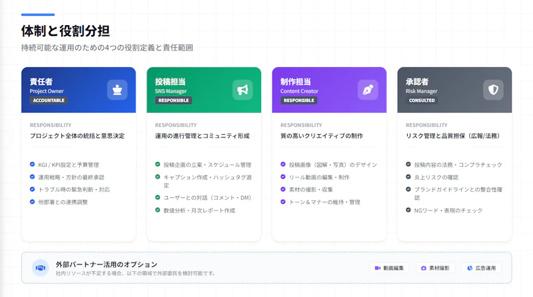Click check icon beside 他部署との連携調整

click(x=32, y=202)
